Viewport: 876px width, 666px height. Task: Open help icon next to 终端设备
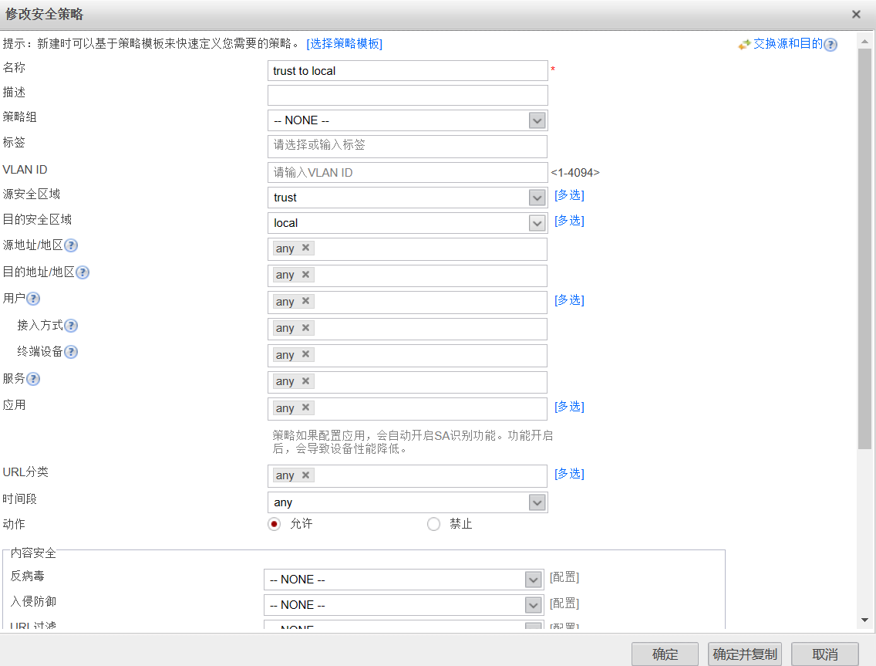[71, 352]
